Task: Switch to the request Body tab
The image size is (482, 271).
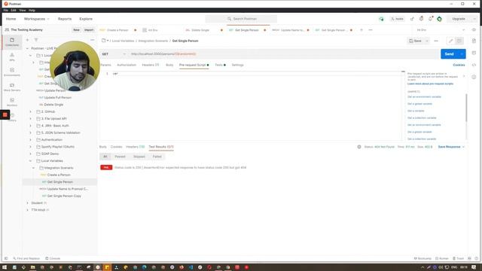Action: tap(169, 65)
